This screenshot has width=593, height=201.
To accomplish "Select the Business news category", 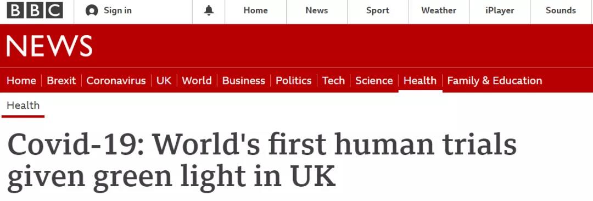I will (x=244, y=81).
